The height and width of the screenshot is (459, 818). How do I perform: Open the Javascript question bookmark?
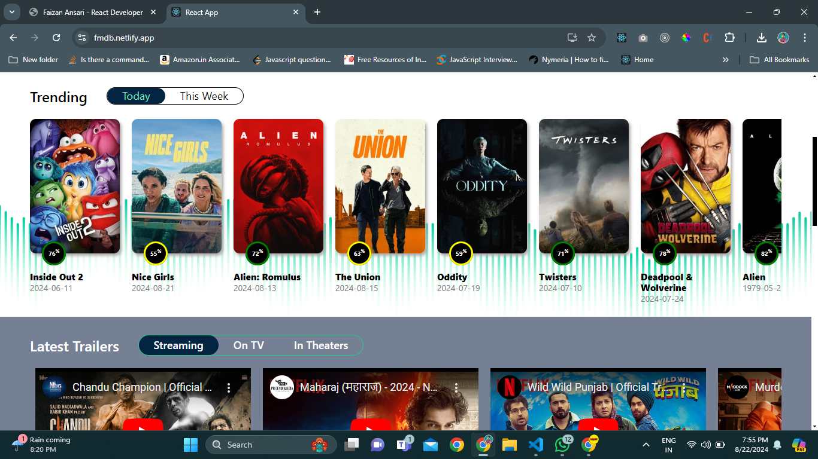coord(292,60)
